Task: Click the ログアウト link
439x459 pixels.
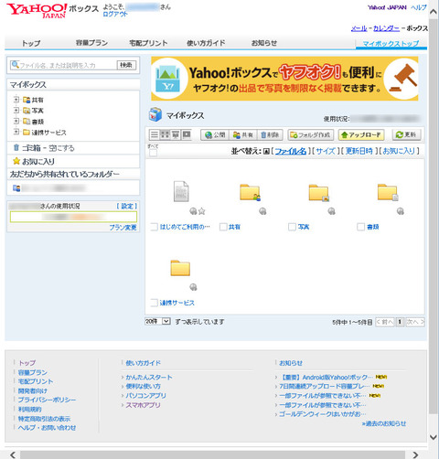Action: [115, 14]
